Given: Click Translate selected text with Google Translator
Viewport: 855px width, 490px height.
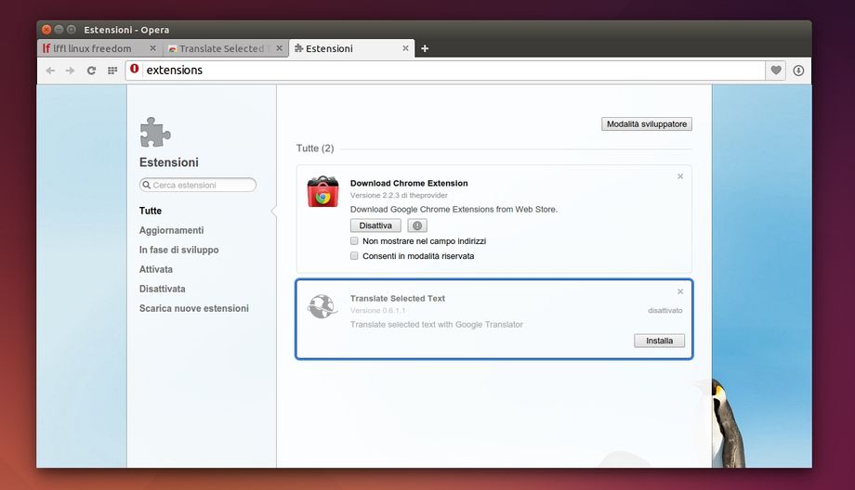Looking at the screenshot, I should (436, 325).
